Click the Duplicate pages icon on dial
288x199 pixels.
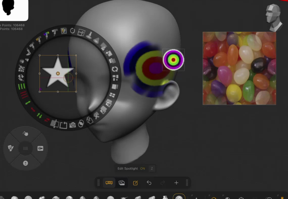click(89, 120)
